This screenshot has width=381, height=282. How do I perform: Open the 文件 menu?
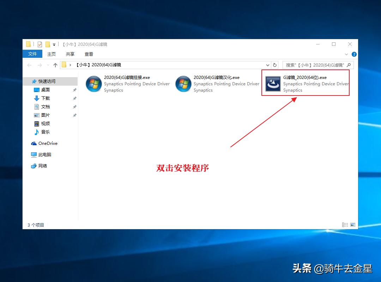(x=32, y=54)
